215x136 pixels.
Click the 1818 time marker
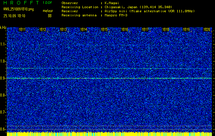click(166, 30)
